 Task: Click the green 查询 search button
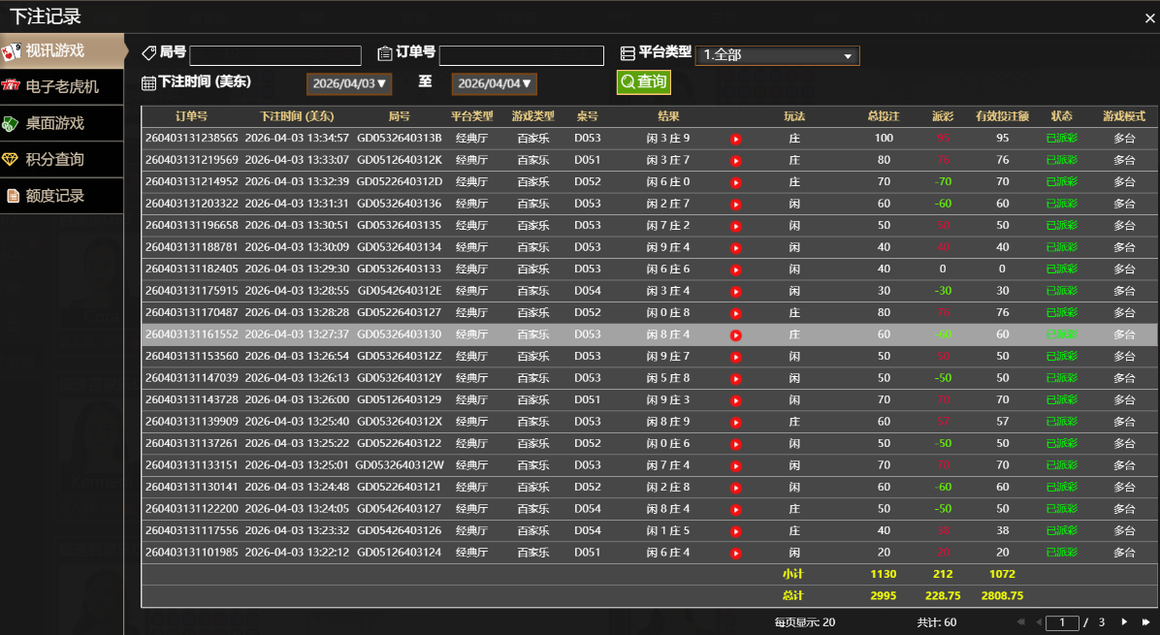tap(643, 82)
